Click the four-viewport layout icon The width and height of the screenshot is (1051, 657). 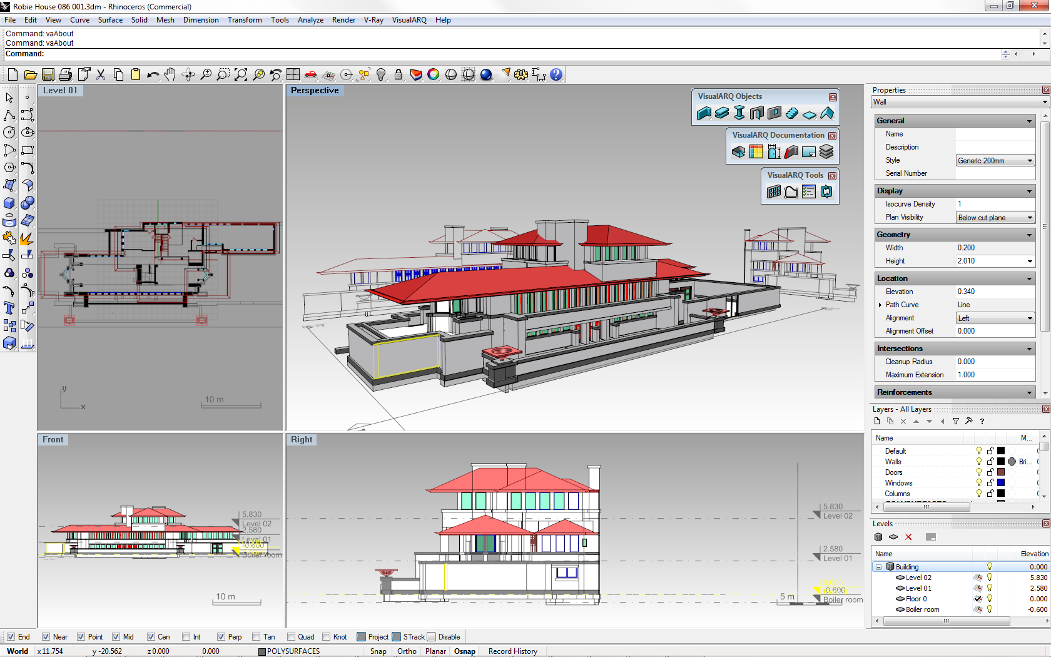tap(293, 75)
